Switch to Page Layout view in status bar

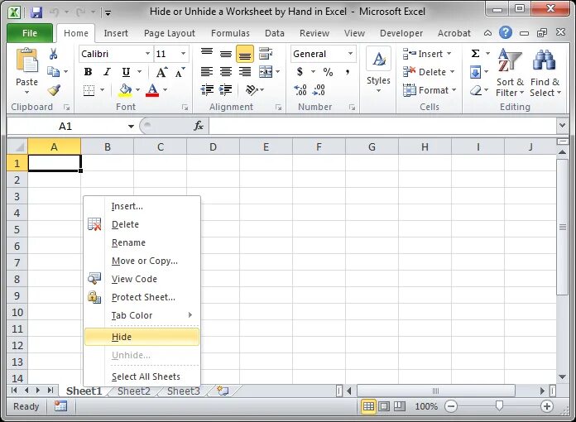pos(384,406)
